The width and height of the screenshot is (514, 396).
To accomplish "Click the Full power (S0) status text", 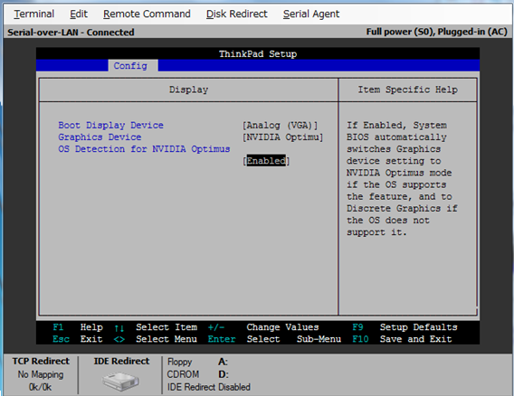I will [x=437, y=32].
